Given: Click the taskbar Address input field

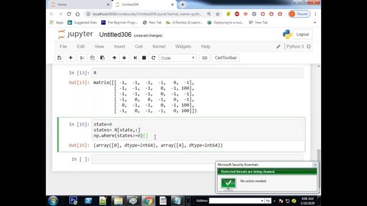Looking at the screenshot, I should [235, 201].
